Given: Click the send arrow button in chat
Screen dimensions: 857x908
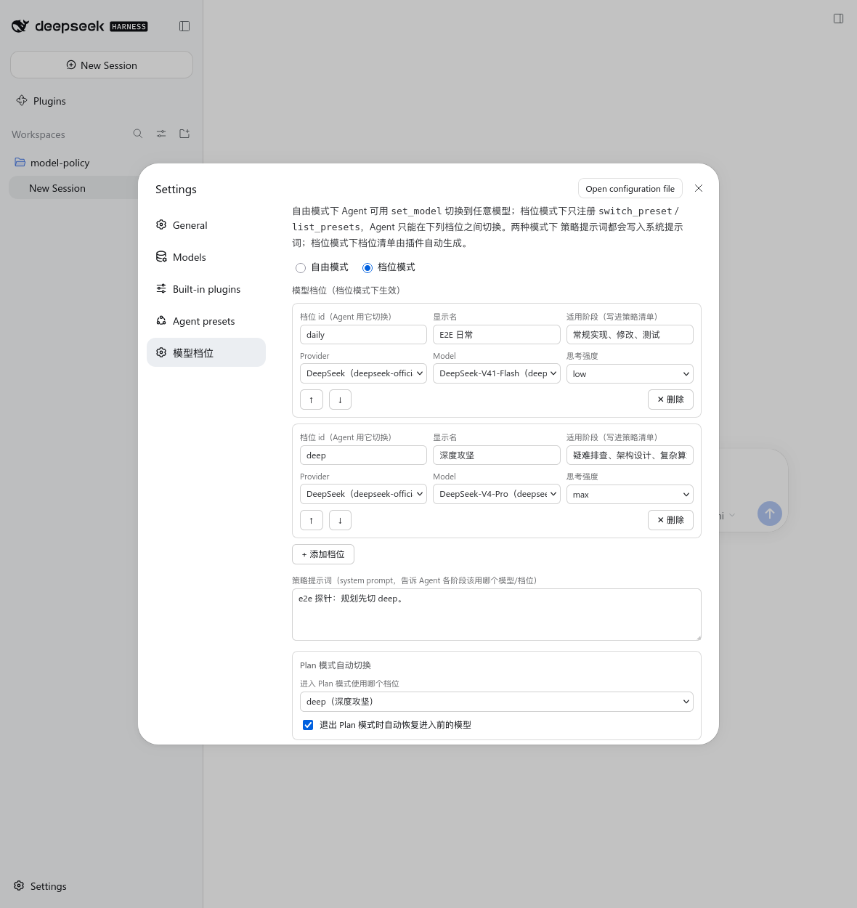Looking at the screenshot, I should (x=770, y=514).
